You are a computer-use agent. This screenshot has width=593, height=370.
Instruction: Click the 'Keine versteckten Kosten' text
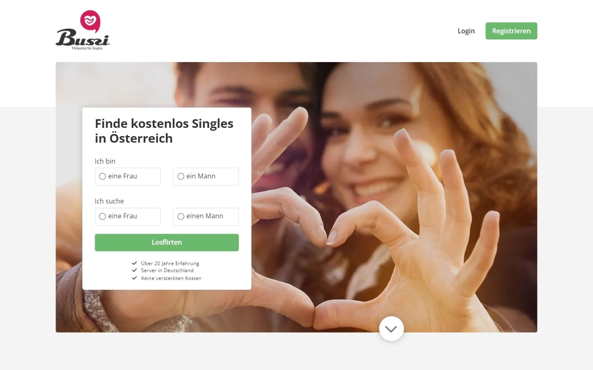pyautogui.click(x=171, y=278)
